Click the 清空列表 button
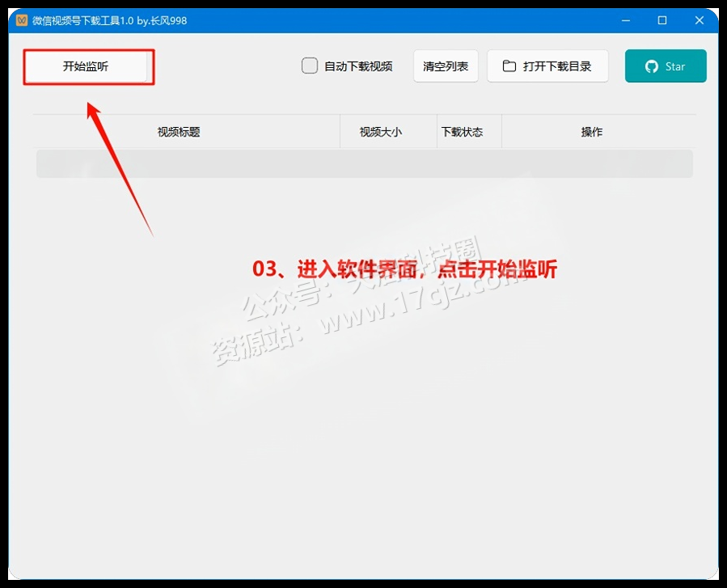This screenshot has height=588, width=727. click(446, 66)
